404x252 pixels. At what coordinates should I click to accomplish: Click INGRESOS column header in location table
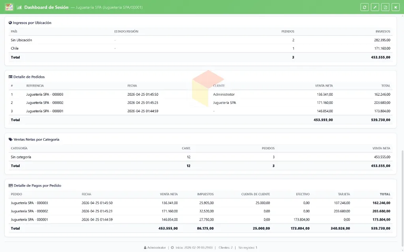[x=383, y=31]
